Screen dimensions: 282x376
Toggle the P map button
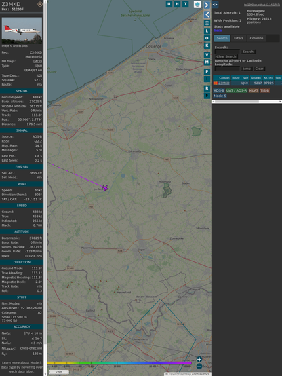[207, 71]
